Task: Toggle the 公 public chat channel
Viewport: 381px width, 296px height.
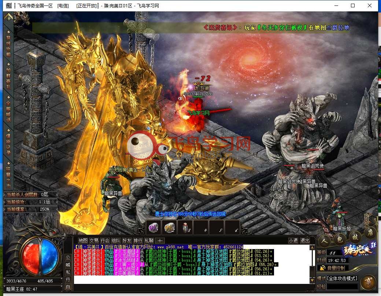Action: click(68, 257)
